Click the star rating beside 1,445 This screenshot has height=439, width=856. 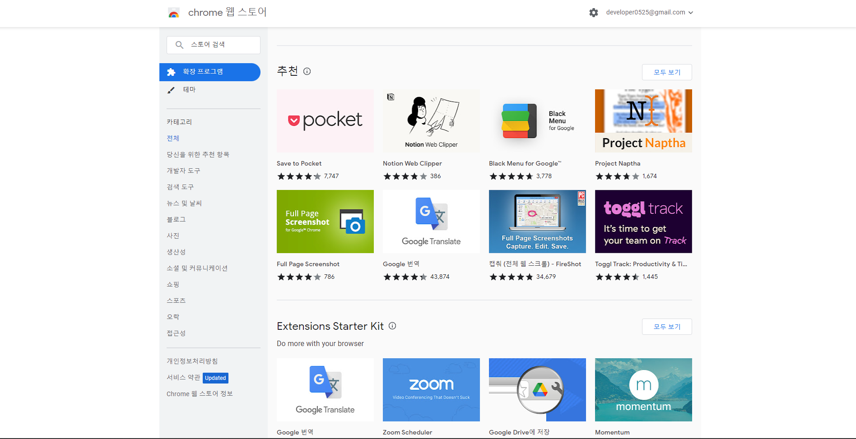[617, 277]
